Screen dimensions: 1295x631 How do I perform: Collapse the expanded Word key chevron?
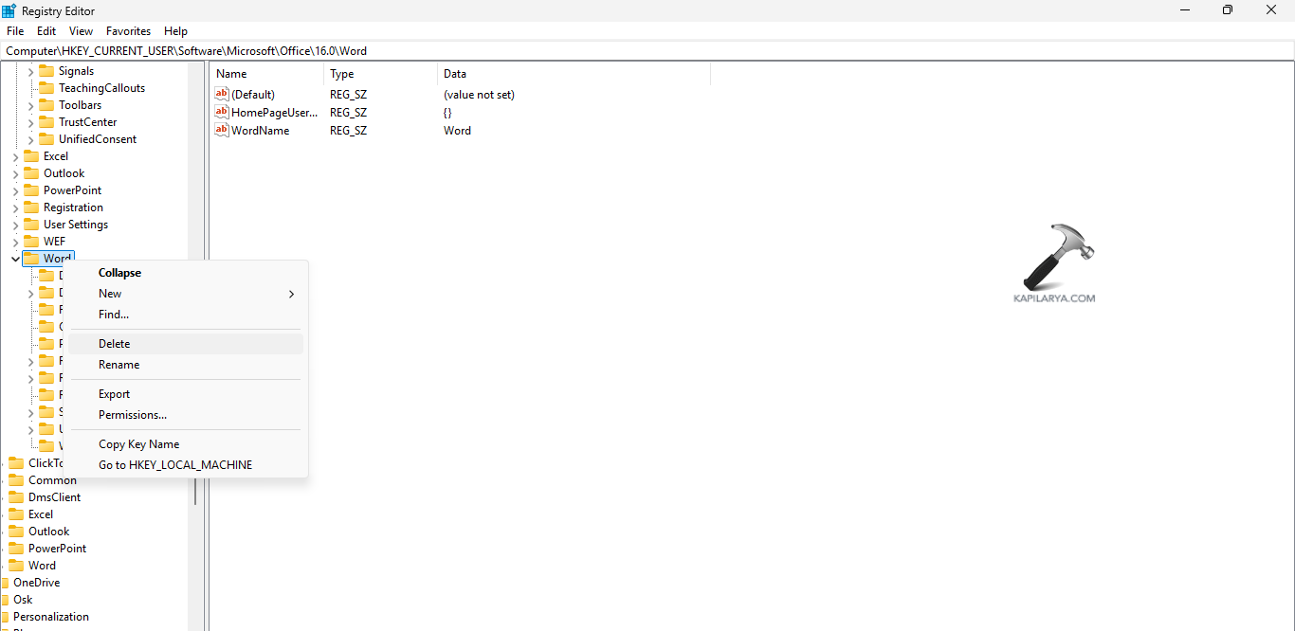(15, 259)
